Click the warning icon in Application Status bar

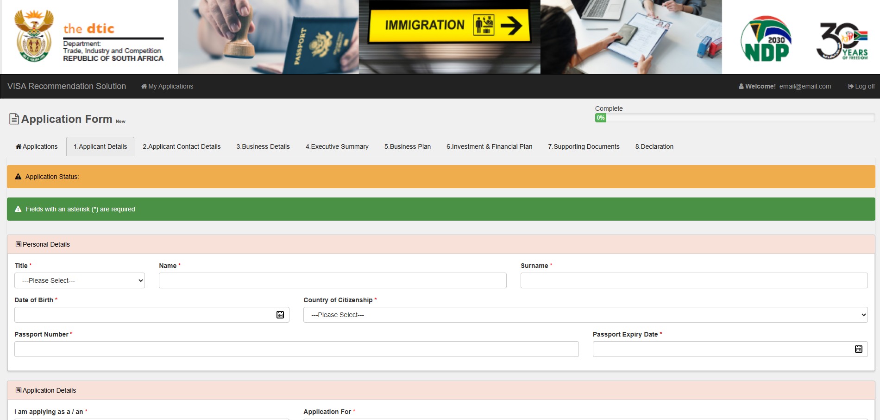coord(18,177)
